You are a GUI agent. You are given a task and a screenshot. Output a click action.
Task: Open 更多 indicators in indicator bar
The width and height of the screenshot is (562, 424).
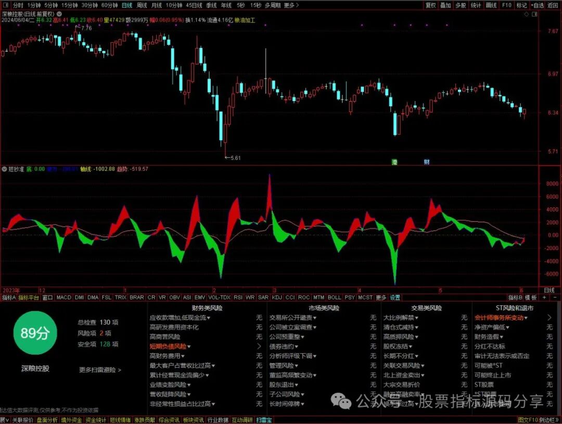pos(381,297)
